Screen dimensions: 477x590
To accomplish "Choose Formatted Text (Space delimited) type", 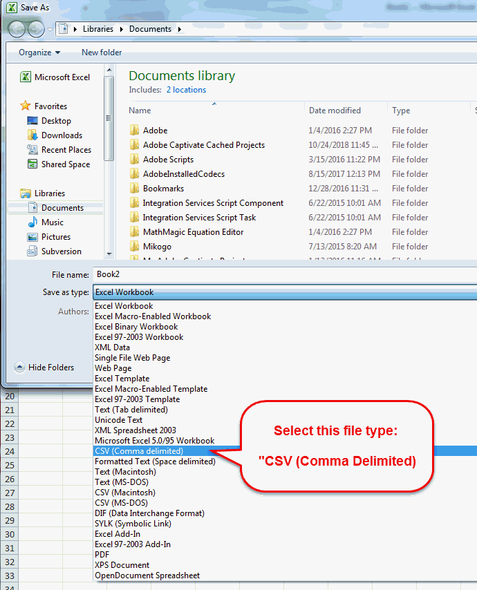I will (155, 461).
